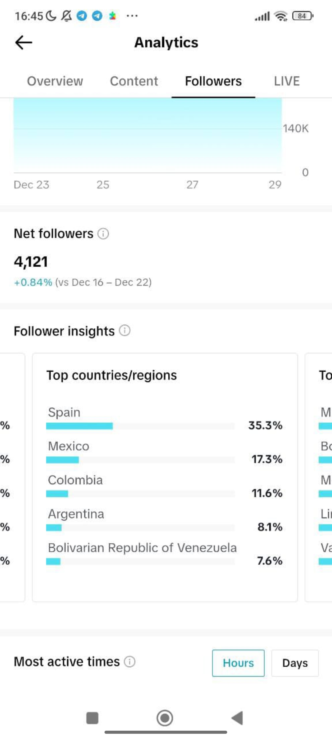
Task: Select Hours toggle for active times
Action: pyautogui.click(x=238, y=663)
